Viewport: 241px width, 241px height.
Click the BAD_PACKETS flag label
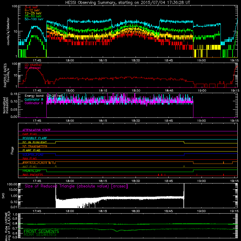click(33, 175)
